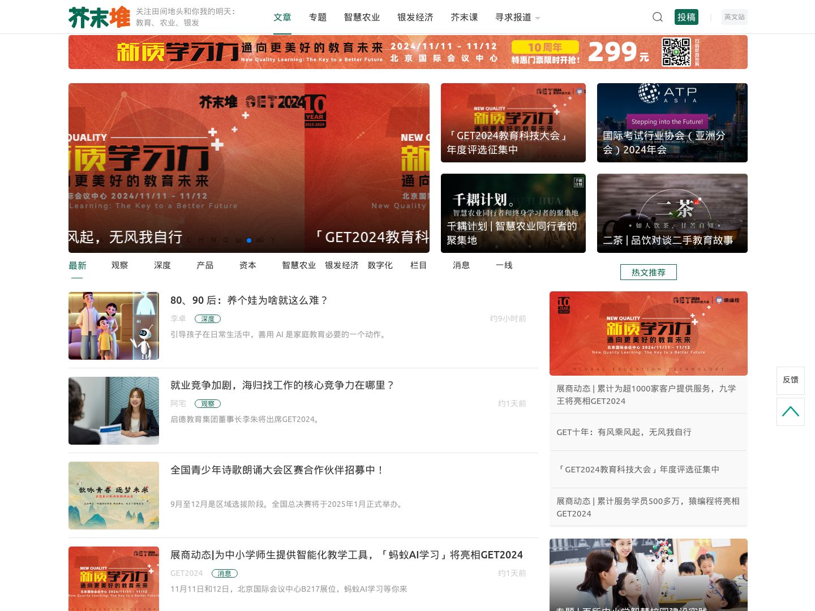Viewport: 815px width, 611px height.
Task: Select the 最新 tab
Action: [x=78, y=265]
